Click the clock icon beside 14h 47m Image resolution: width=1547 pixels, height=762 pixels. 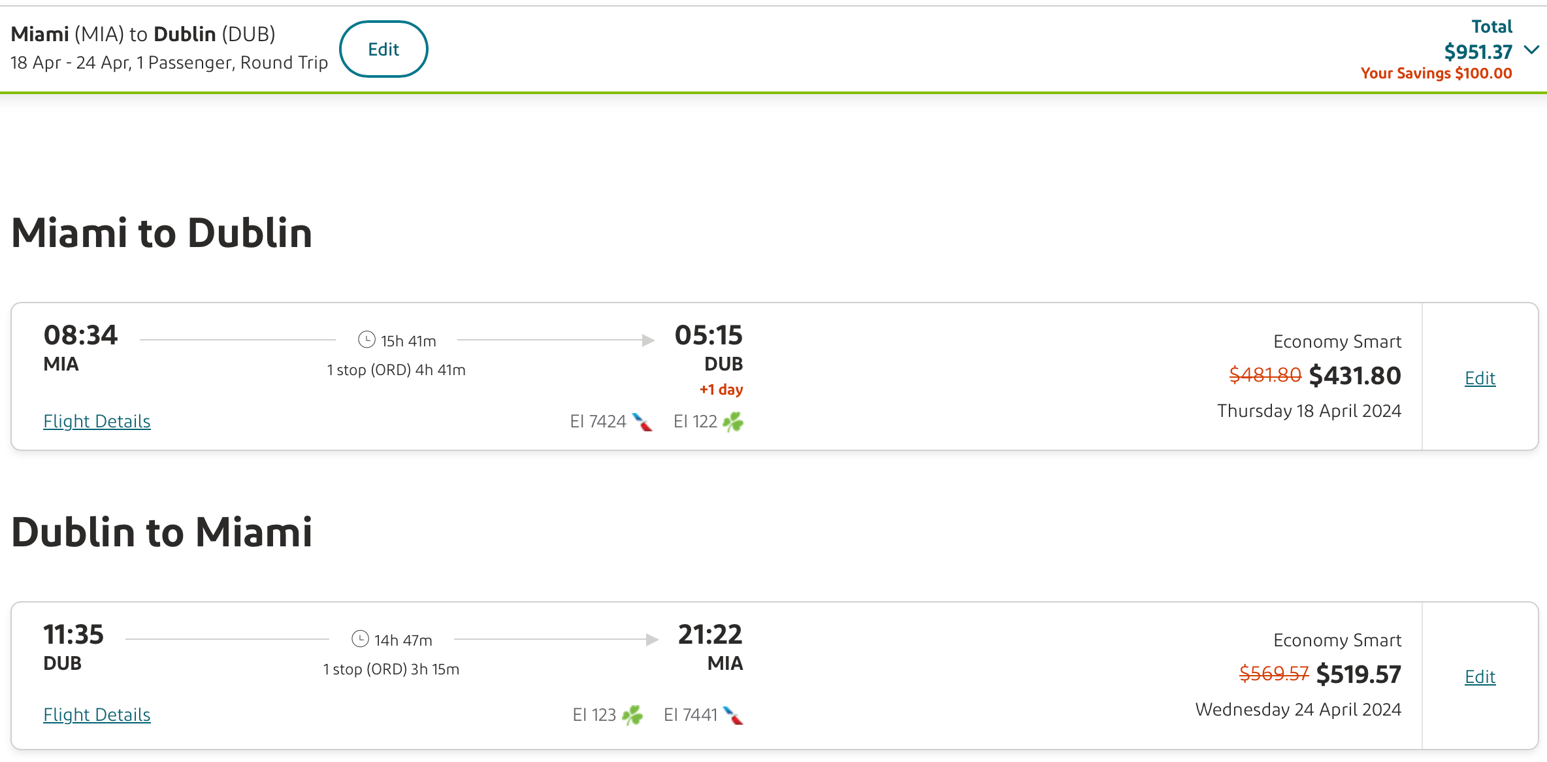point(360,639)
